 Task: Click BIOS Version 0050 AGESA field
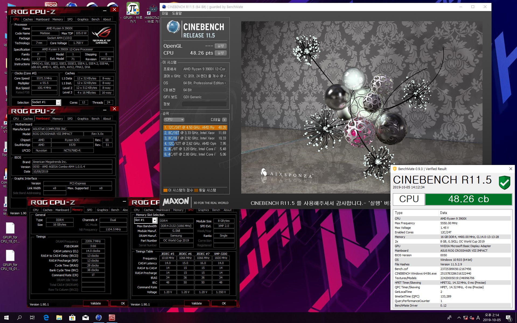pyautogui.click(x=72, y=167)
